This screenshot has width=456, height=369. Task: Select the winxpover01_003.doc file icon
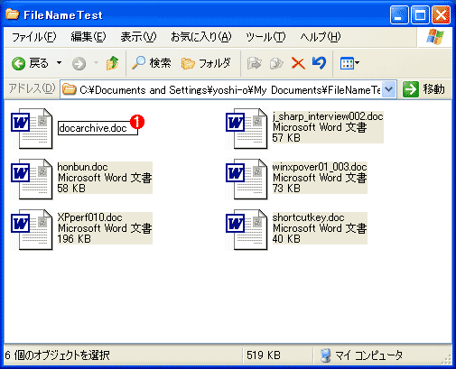[x=247, y=180]
